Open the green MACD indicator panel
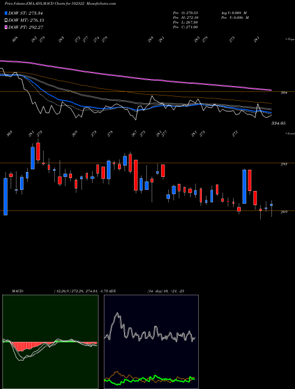The width and height of the screenshot is (295, 389). 50,342
